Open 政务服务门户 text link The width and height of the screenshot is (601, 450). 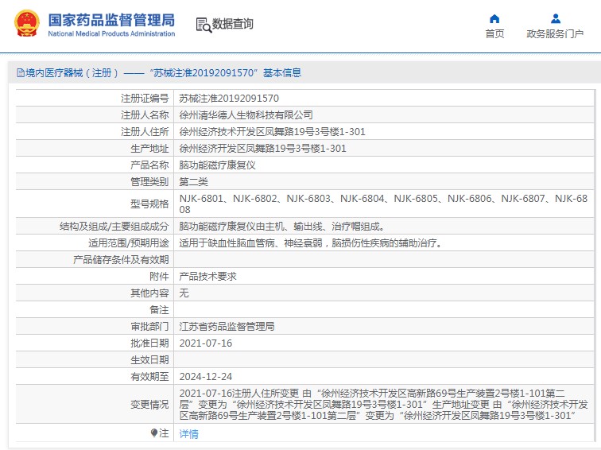tap(555, 34)
